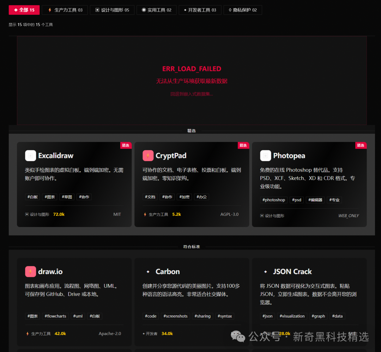This screenshot has width=381, height=352.
Task: Click the circle icon in 实用工具 tab
Action: (144, 10)
